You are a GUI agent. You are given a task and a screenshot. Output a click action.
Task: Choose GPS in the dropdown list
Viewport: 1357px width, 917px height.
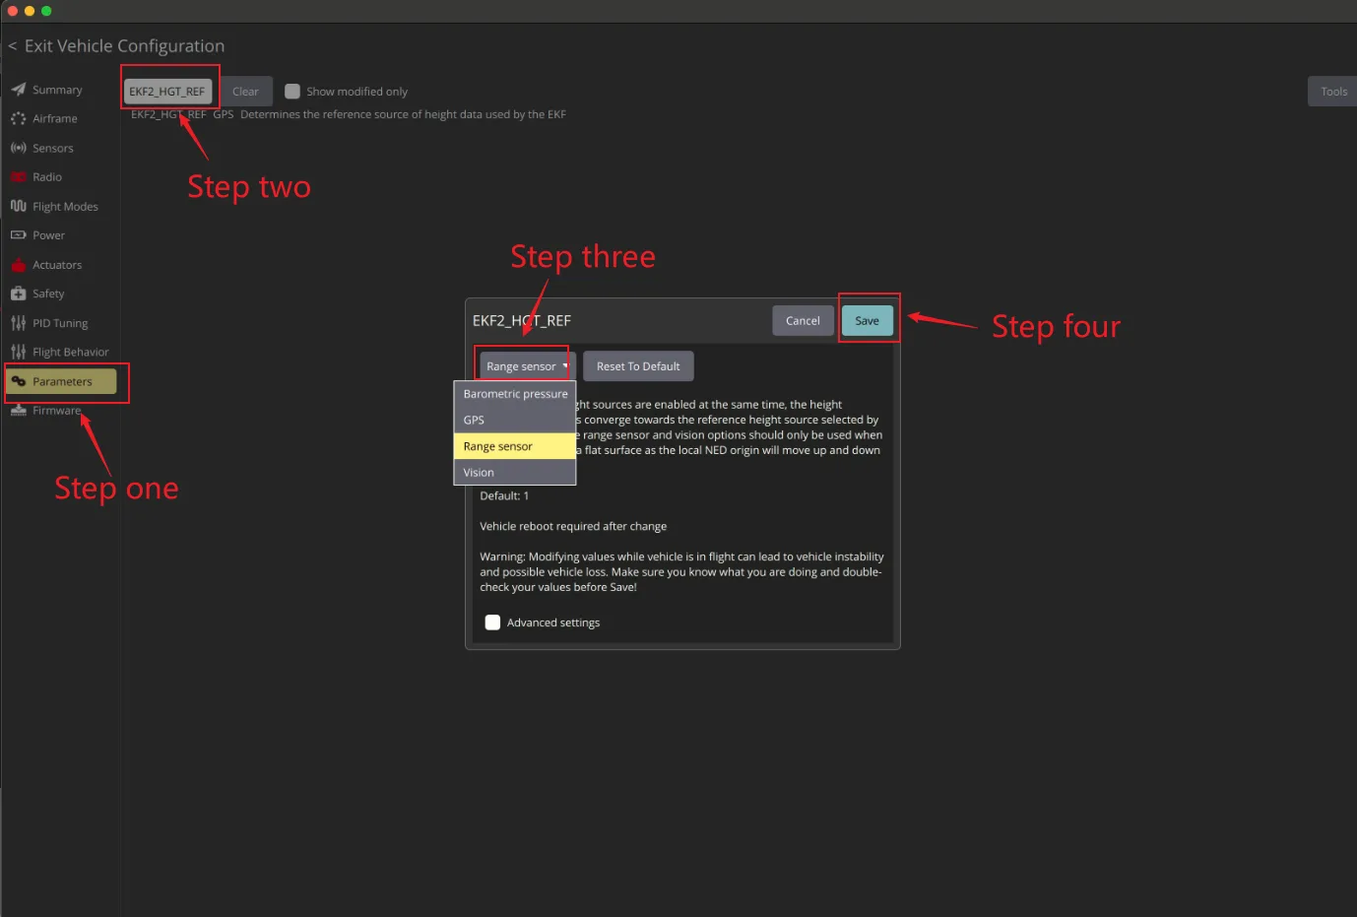pos(515,420)
